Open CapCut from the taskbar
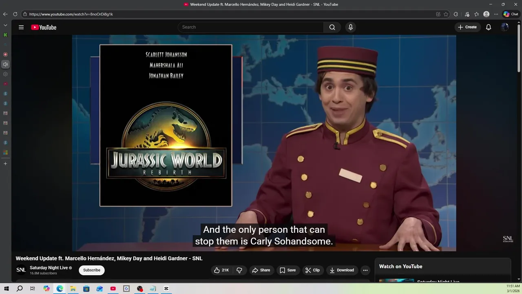Screen dimensions: 522x294 (x=166, y=289)
